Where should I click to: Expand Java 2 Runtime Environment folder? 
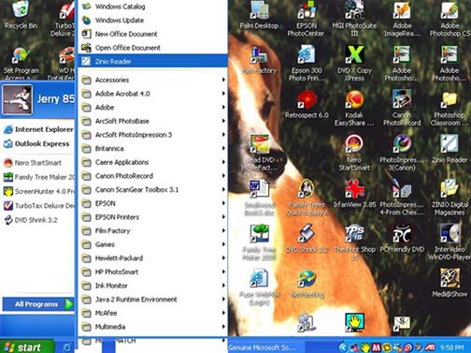(x=153, y=300)
